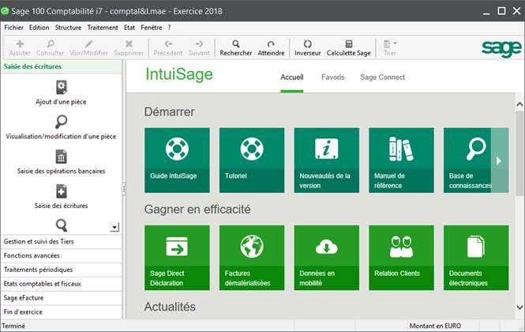Click the Saisie des écritures document icon
Screen dimensions: 525x332
62,191
